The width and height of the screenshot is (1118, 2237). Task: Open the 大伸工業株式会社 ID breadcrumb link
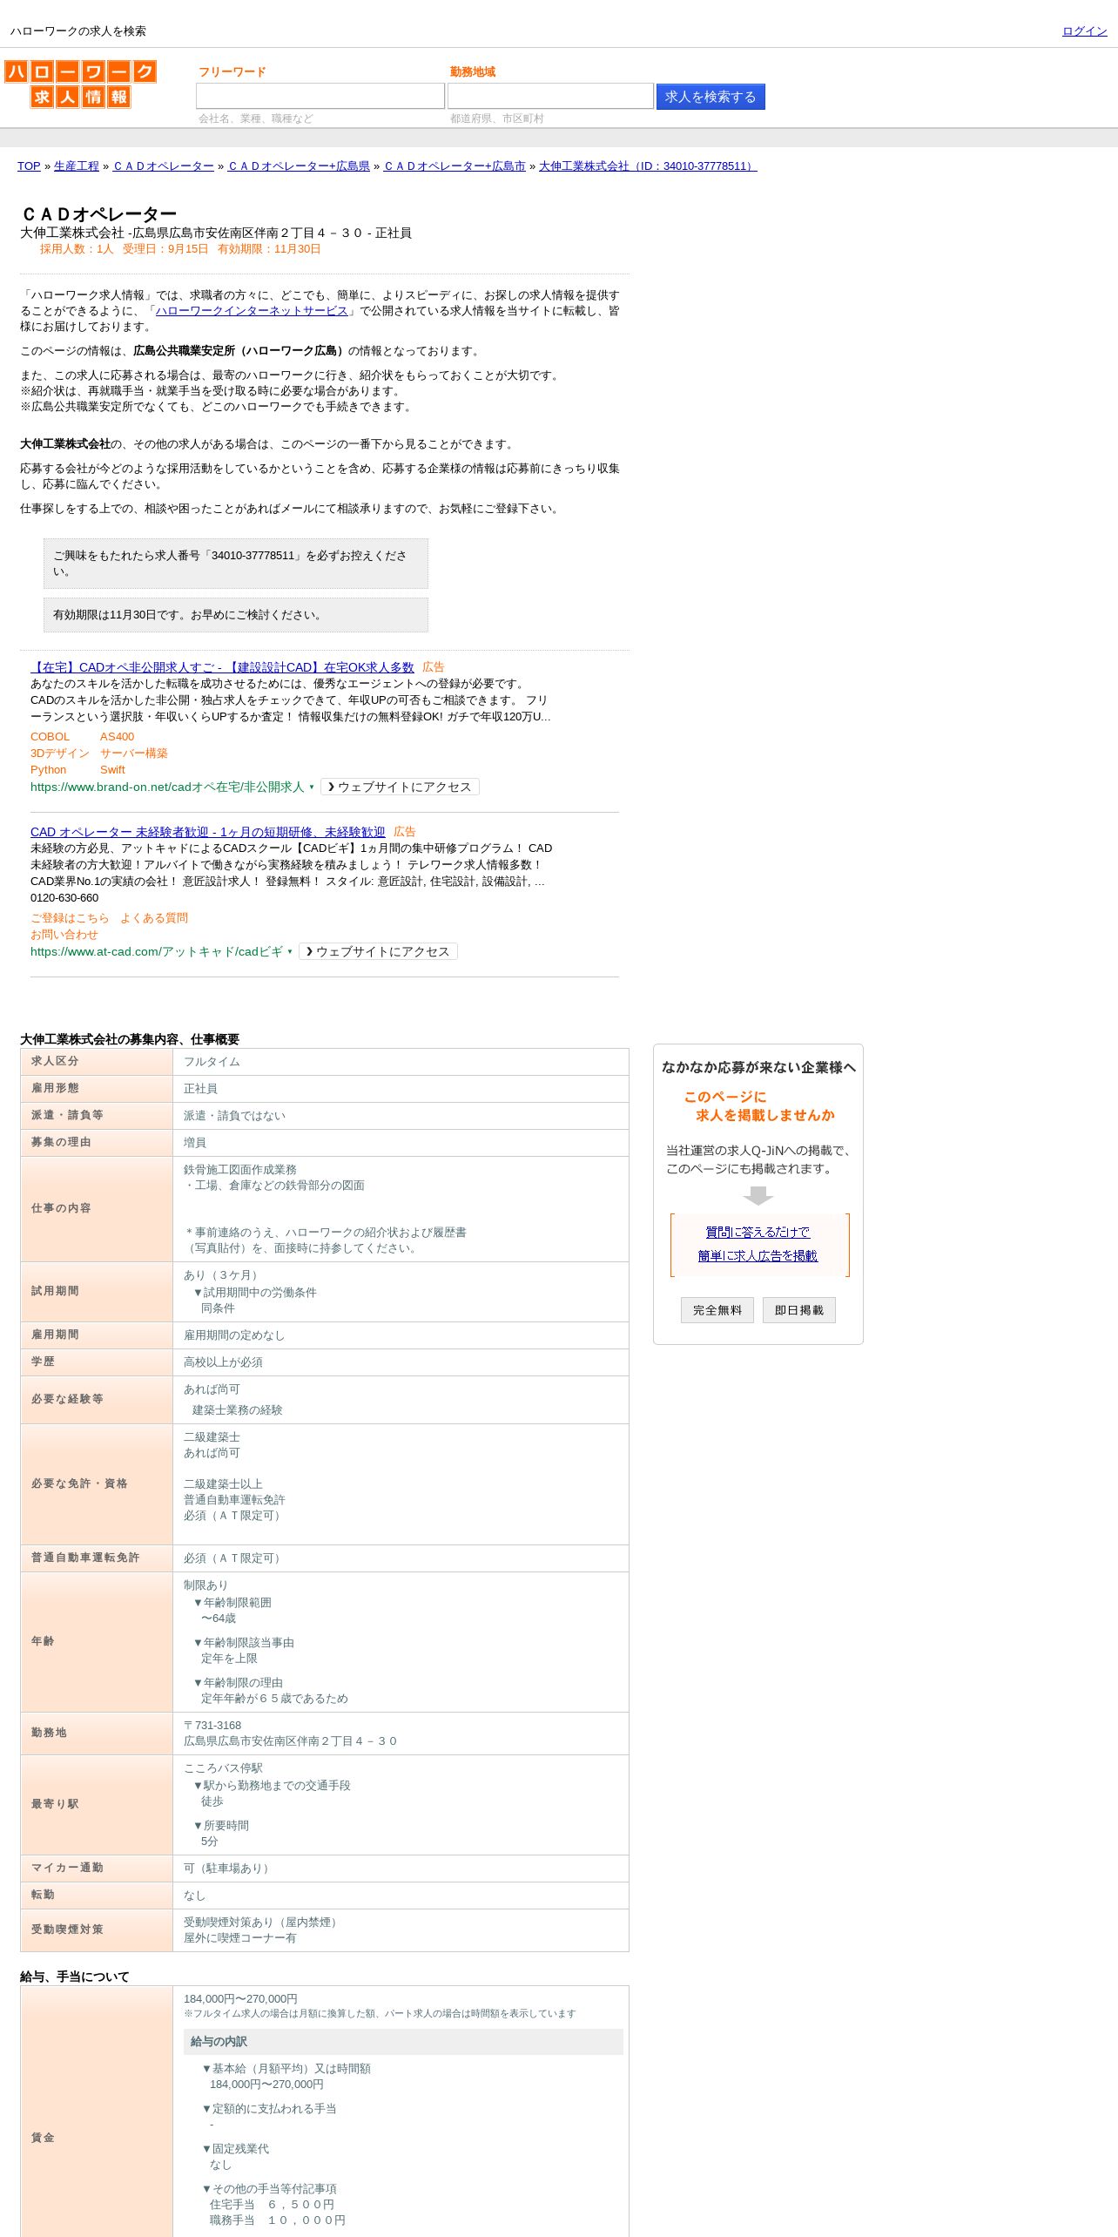(x=648, y=166)
